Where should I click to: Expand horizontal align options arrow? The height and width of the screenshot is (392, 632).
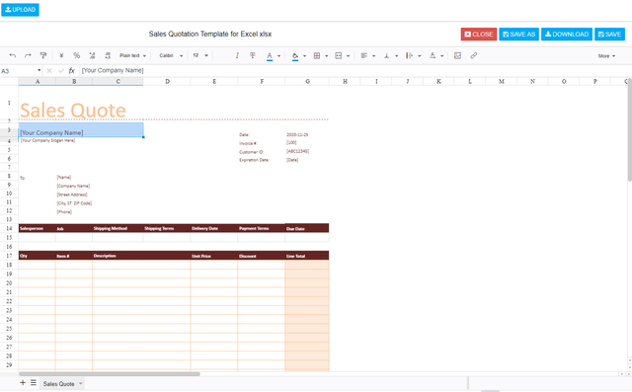(373, 55)
